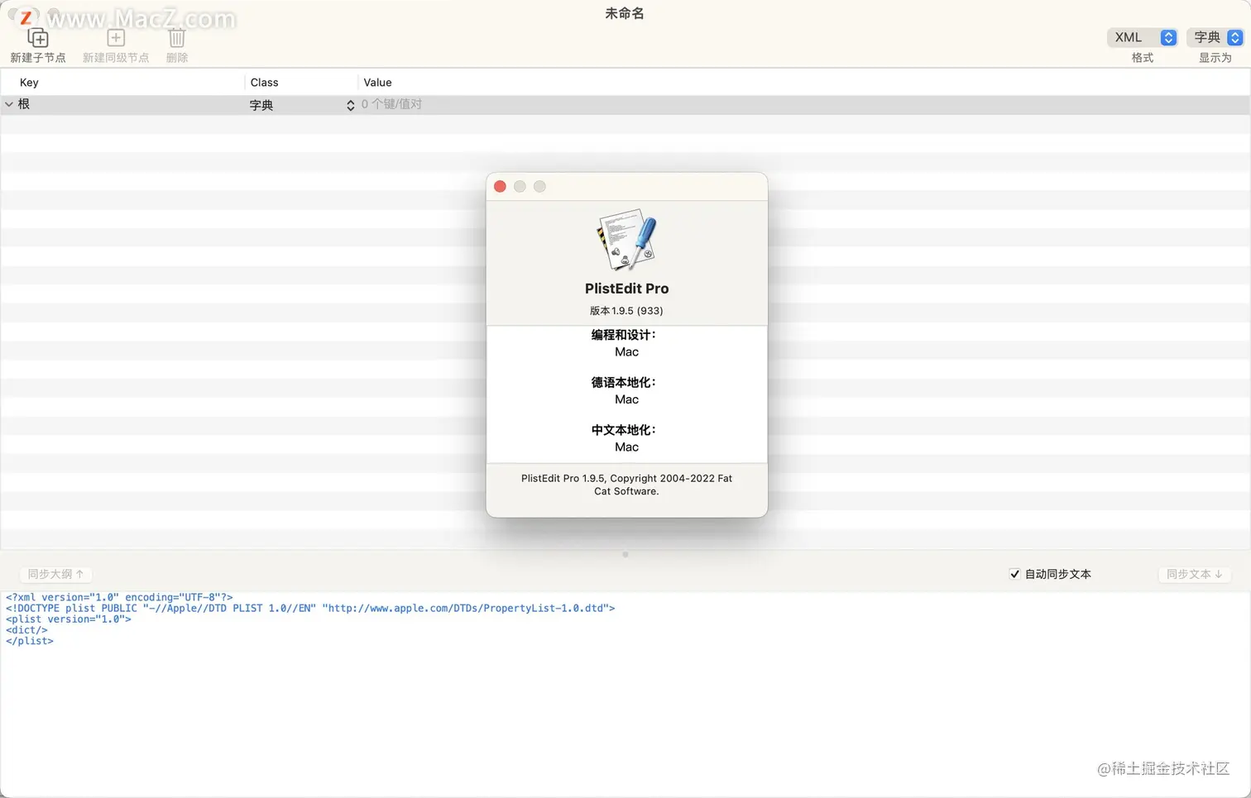Collapse the 根 tree node

pyautogui.click(x=8, y=104)
